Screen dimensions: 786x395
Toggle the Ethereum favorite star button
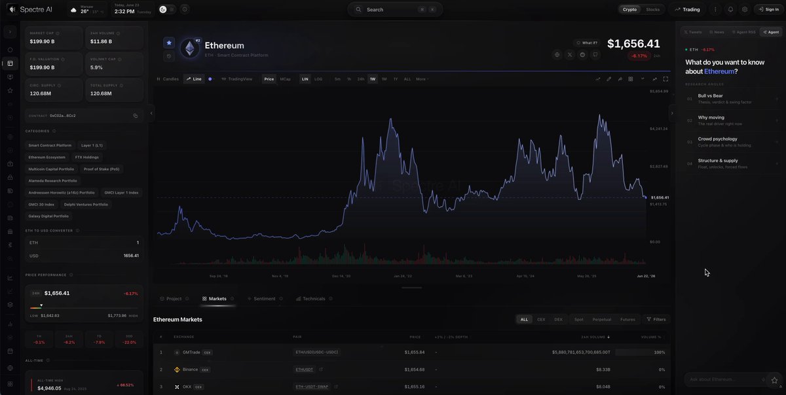point(169,43)
